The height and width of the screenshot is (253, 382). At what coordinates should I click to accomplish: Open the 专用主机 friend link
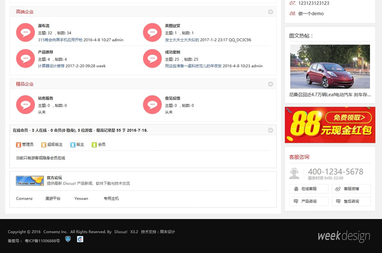tap(111, 199)
